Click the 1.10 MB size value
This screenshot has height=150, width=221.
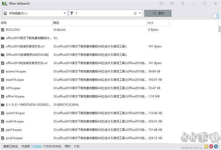(154, 96)
